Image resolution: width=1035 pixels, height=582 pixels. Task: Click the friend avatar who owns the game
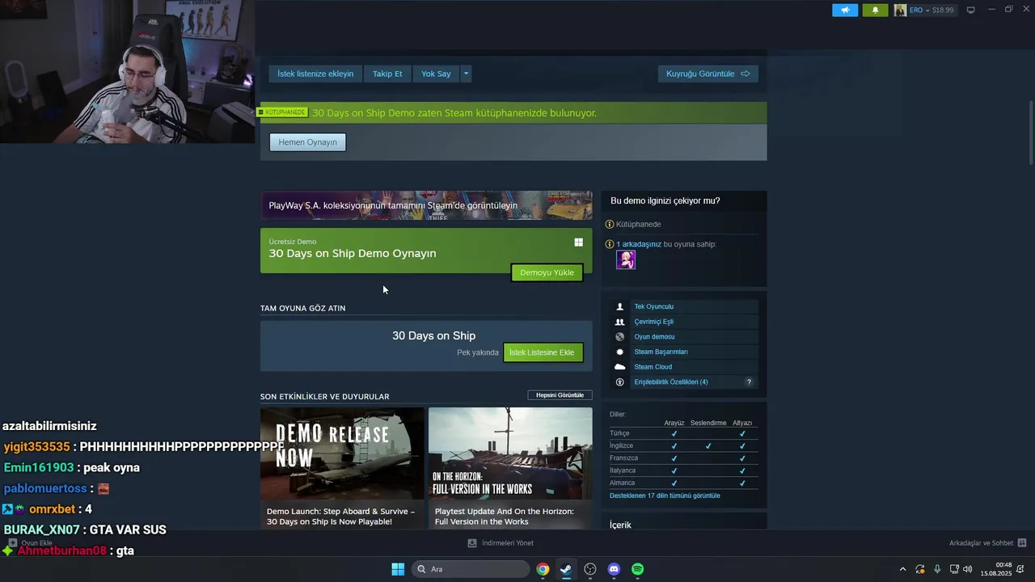point(626,259)
